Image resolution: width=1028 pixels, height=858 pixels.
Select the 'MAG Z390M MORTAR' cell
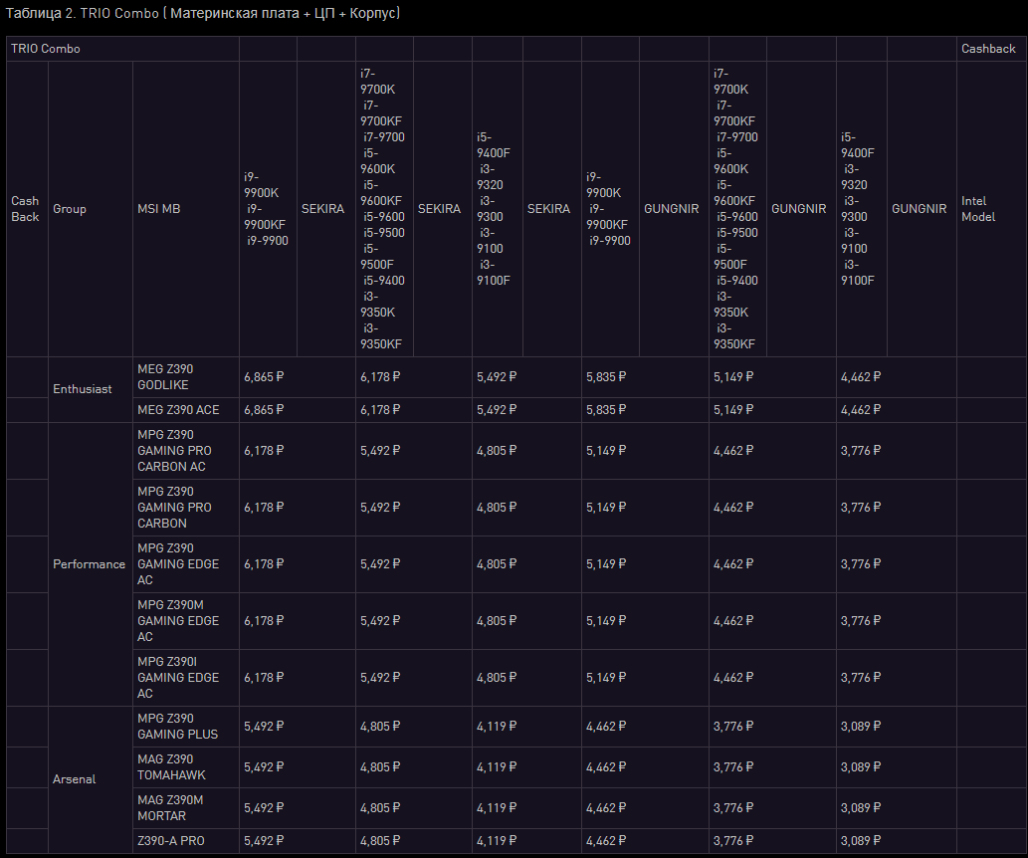170,808
